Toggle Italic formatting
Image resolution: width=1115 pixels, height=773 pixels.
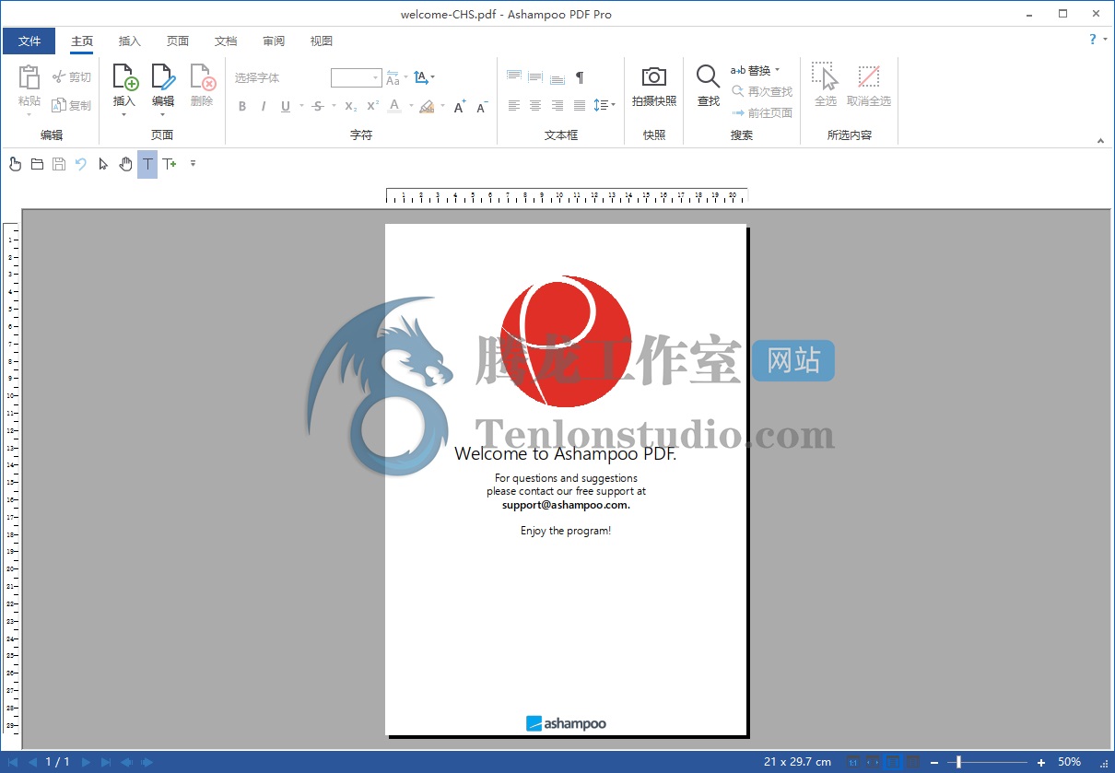[264, 107]
